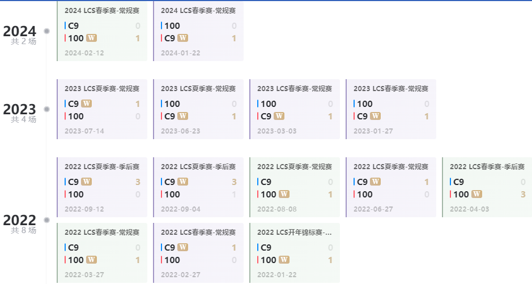This screenshot has width=532, height=284.
Task: Click the W badge on the 2022-09-12 playoff card
Action: click(x=87, y=182)
